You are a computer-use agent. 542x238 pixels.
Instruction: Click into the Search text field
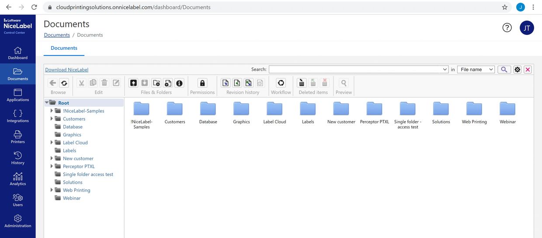(x=356, y=70)
